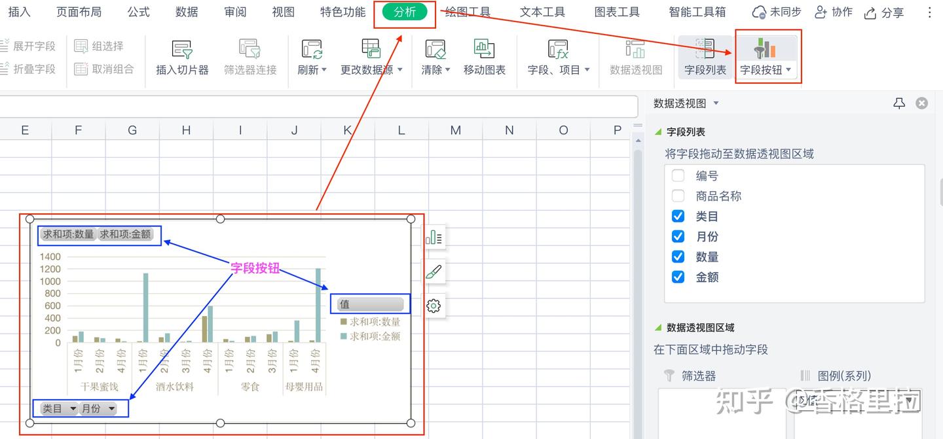Click the 值 field button in chart

[371, 304]
